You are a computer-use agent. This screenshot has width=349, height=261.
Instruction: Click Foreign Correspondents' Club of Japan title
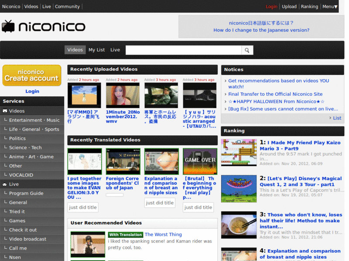point(123,183)
